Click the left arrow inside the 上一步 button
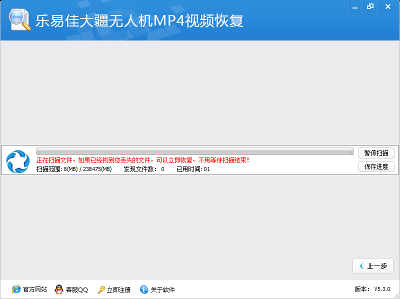 (x=362, y=266)
